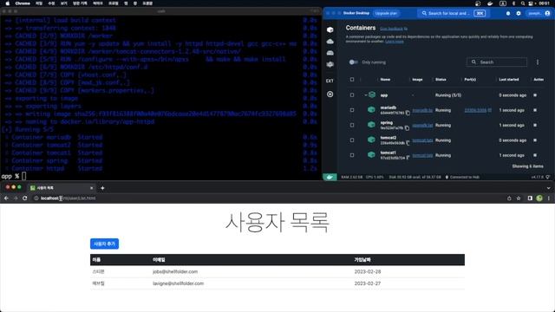Open Spotlight search in menu bar
Viewport: 555px width, 312px height.
tap(523, 3)
